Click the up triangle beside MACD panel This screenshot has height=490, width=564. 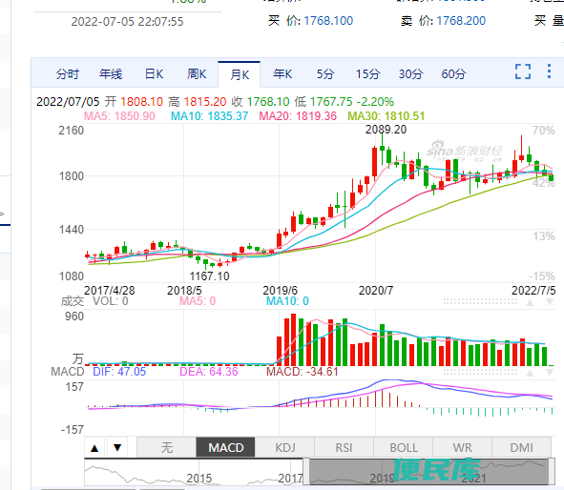click(530, 373)
